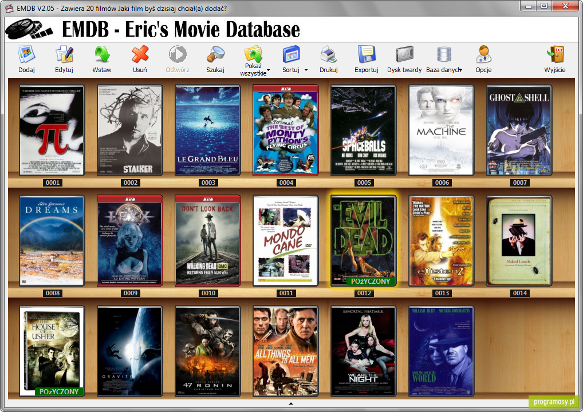The width and height of the screenshot is (583, 412).
Task: Select the Gravity cover
Action: tap(130, 351)
